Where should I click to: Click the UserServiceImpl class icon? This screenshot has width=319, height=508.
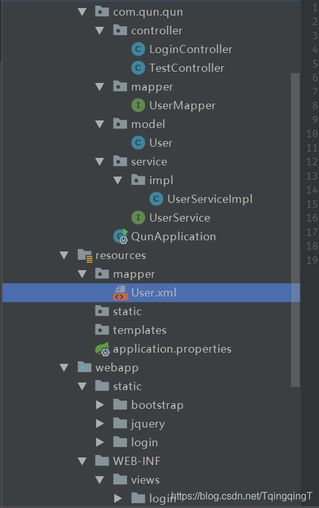156,199
